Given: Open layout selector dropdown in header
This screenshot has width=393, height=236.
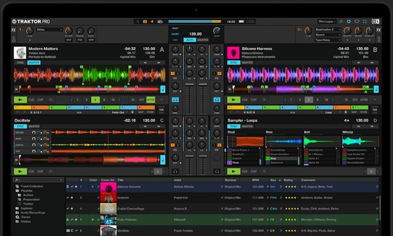Looking at the screenshot, I should 327,22.
